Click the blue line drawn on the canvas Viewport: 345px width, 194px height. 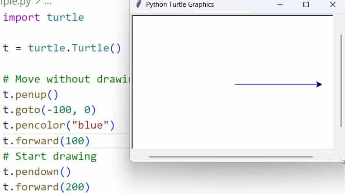pos(271,84)
